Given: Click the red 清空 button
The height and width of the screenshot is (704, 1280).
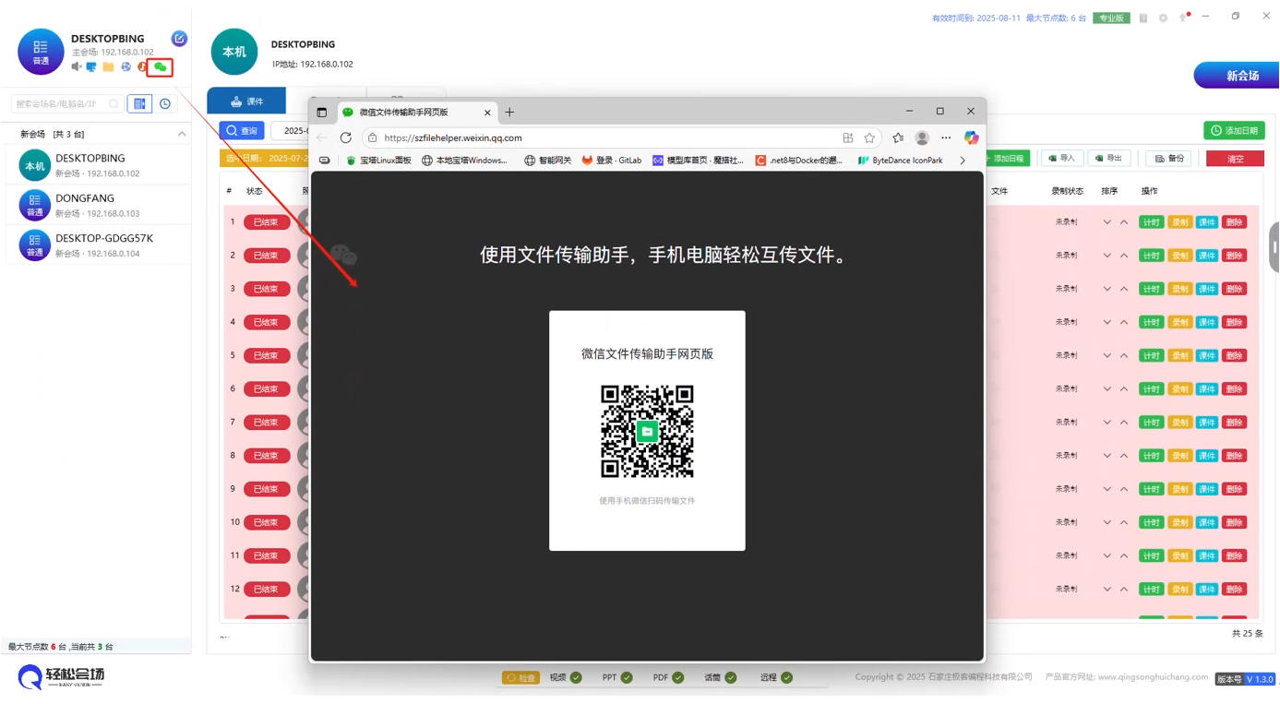Looking at the screenshot, I should 1235,159.
